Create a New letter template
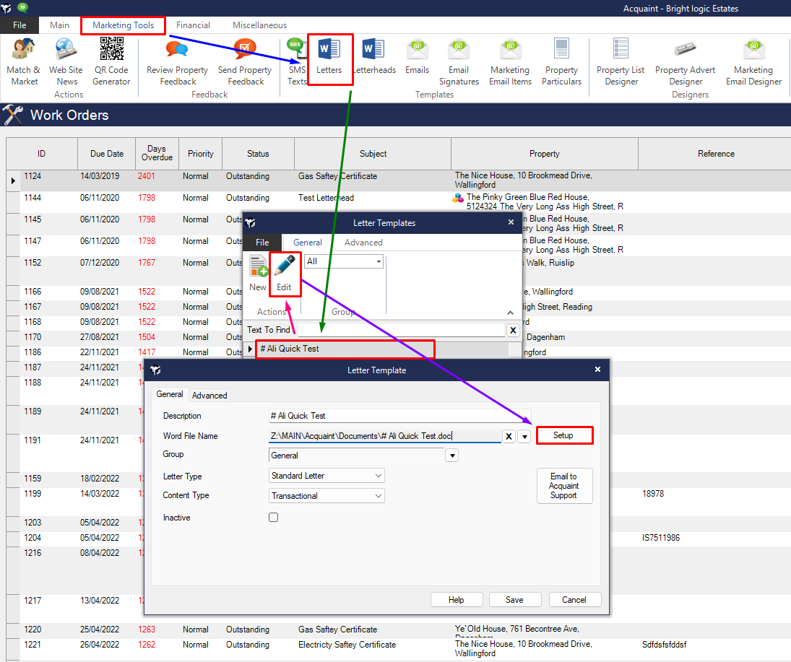 [258, 274]
